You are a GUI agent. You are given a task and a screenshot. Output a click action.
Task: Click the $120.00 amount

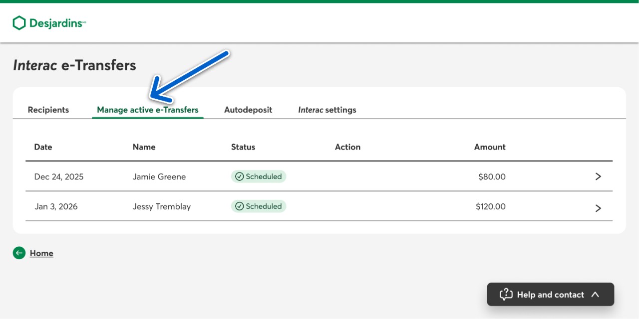(490, 206)
